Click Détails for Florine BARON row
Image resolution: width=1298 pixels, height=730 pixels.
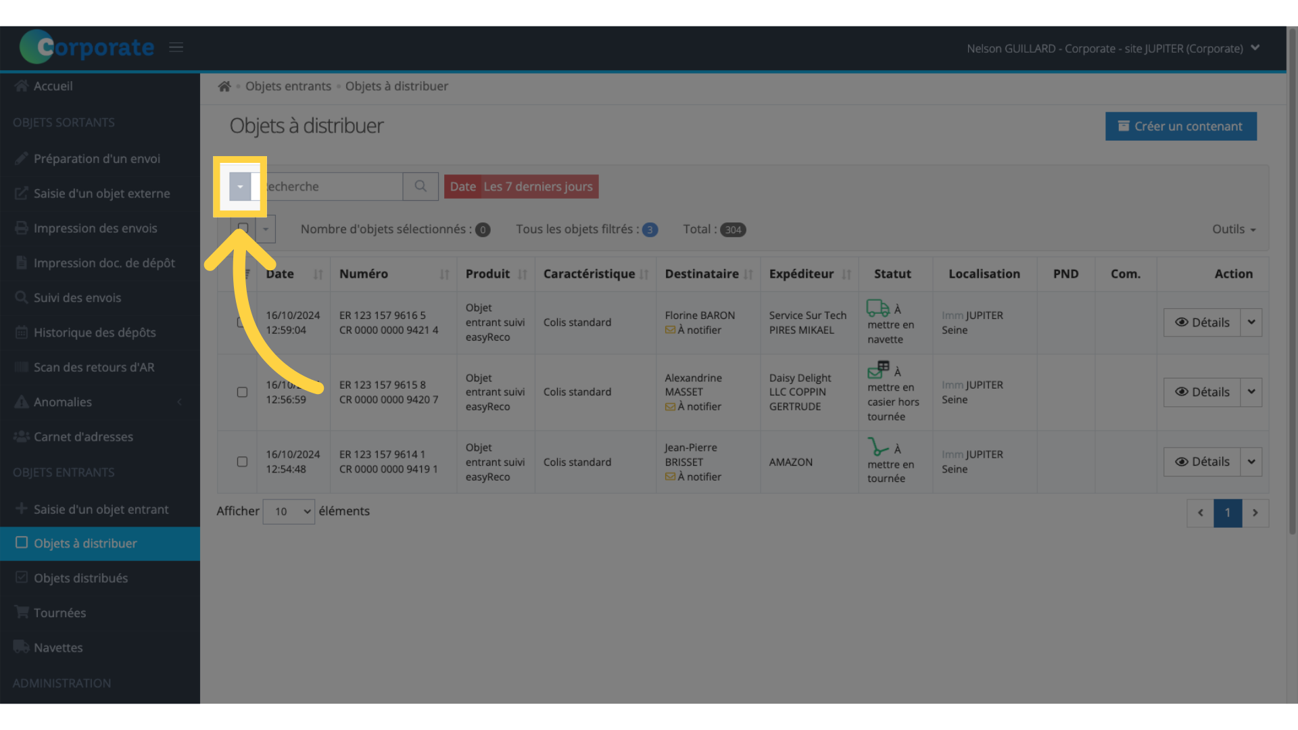[x=1202, y=322]
